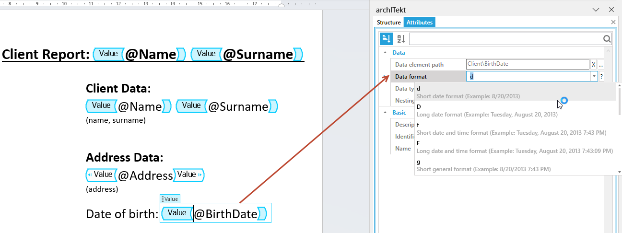Sort attributes alphabetically

tap(401, 39)
